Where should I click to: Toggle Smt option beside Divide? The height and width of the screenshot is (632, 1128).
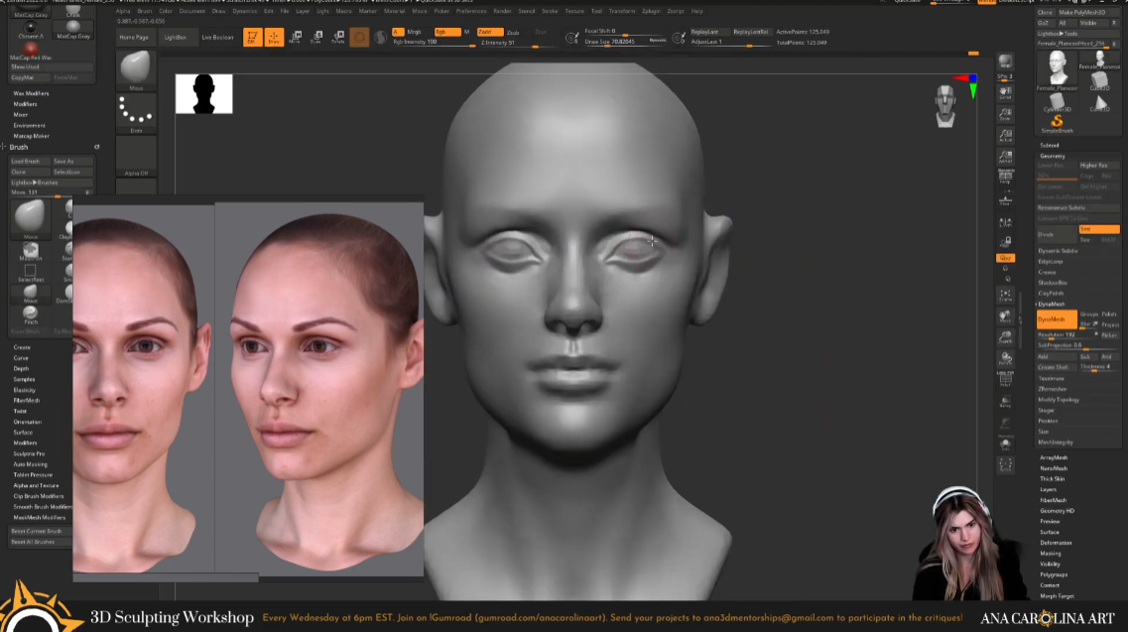pos(1098,229)
